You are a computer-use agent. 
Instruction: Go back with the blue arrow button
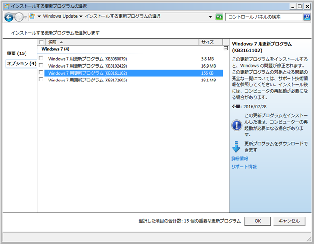click(x=9, y=17)
